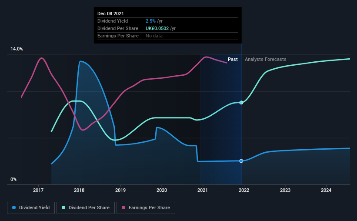357x221 pixels.
Task: Click the 2018 x-axis label
Action: point(79,190)
